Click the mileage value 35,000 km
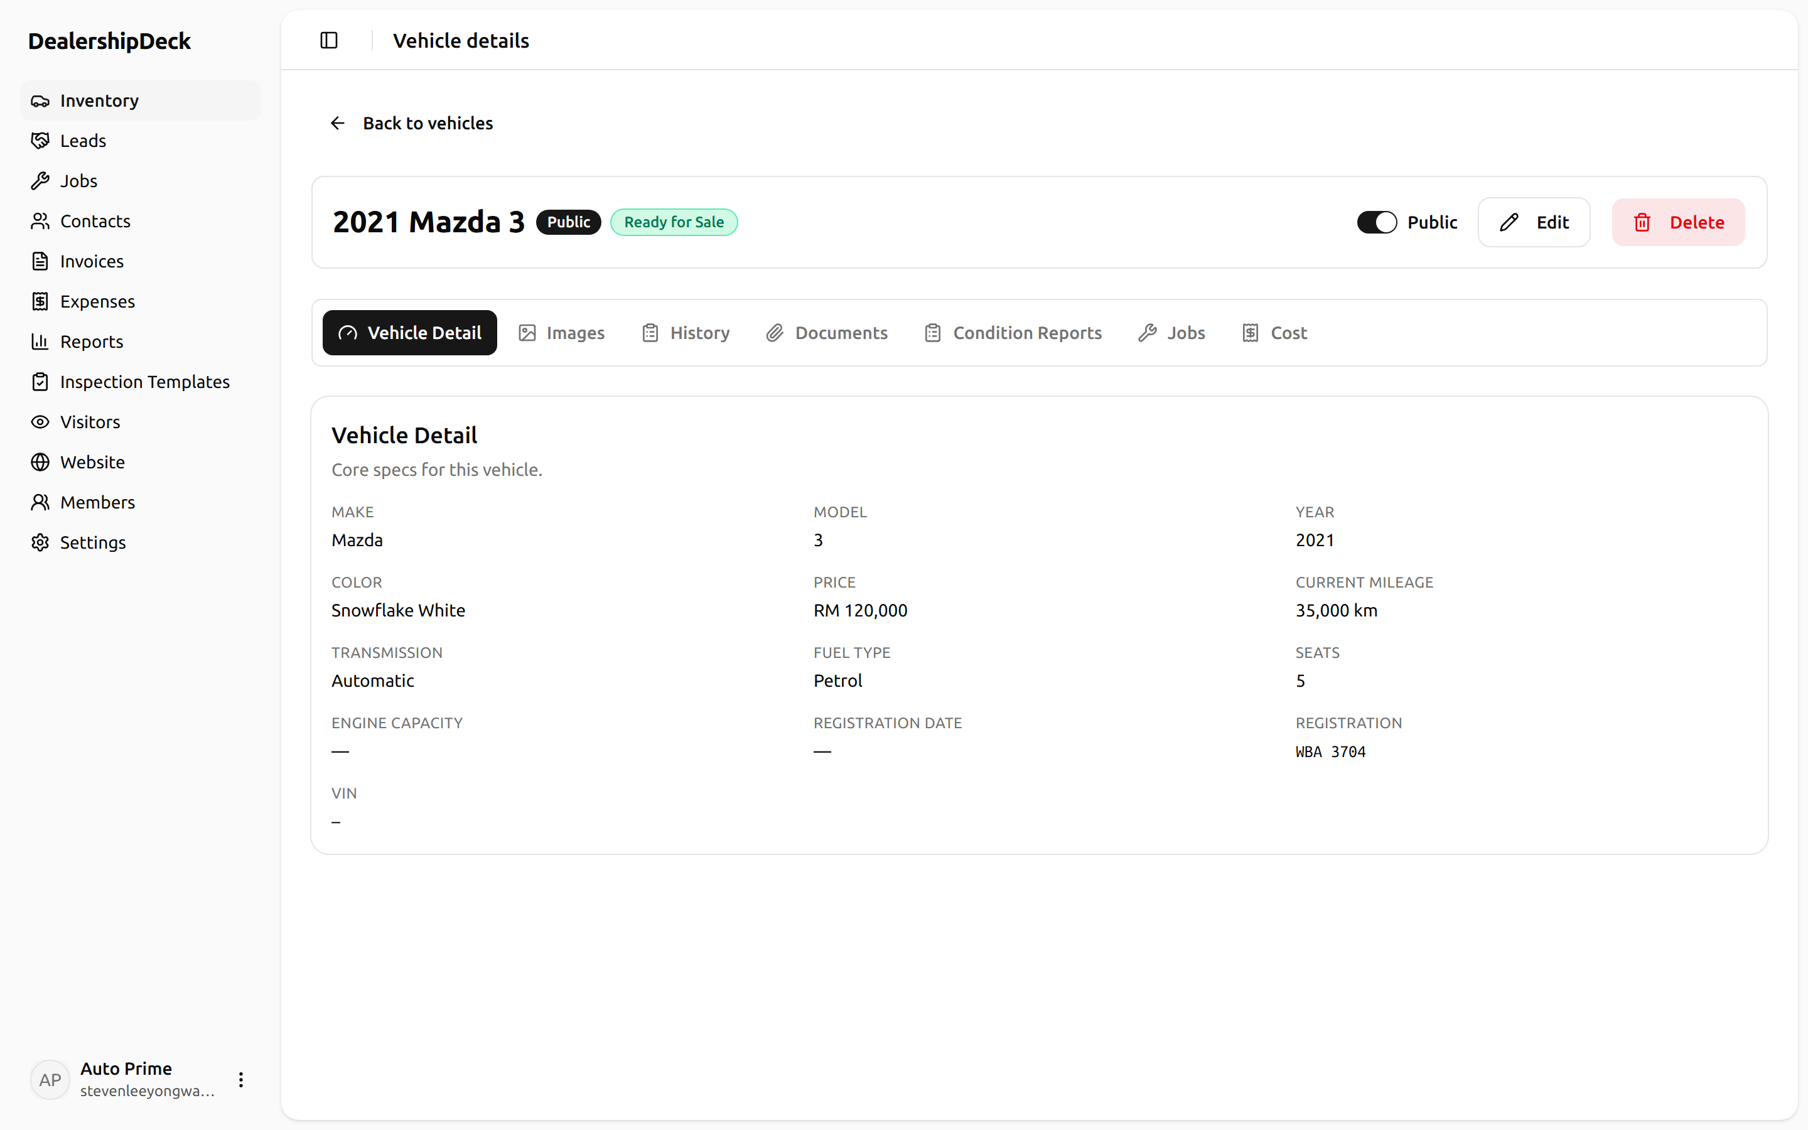1808x1130 pixels. (1337, 611)
